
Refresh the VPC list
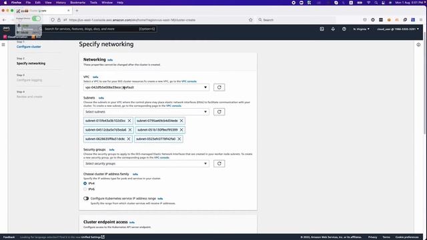220,87
